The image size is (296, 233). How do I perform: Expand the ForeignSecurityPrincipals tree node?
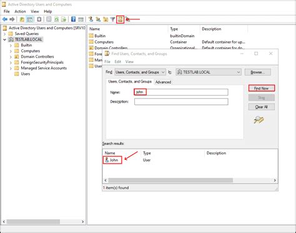pos(11,62)
